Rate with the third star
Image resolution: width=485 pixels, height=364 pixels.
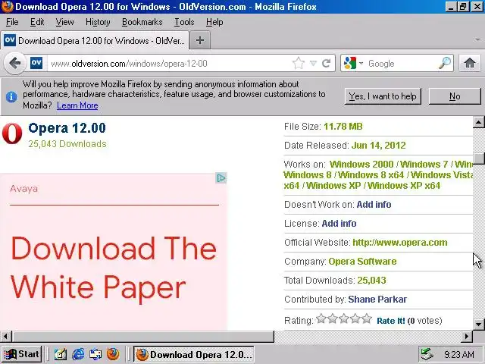[344, 318]
